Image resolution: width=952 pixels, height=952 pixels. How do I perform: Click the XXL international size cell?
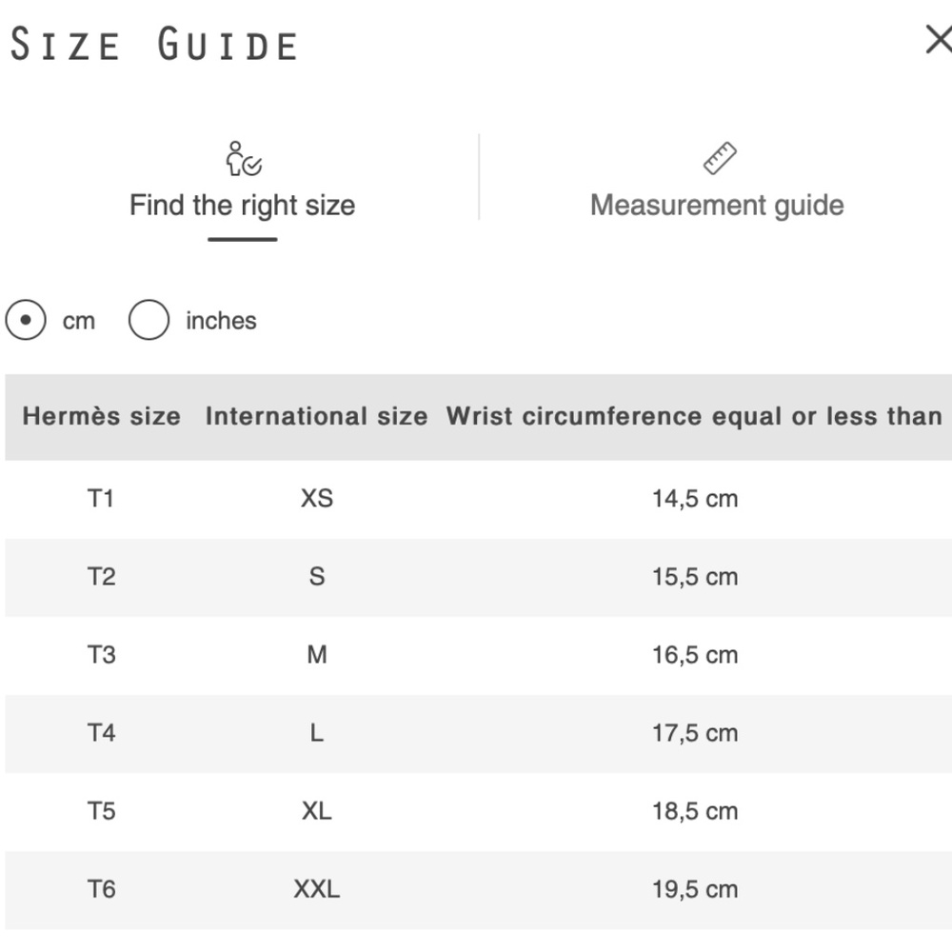pos(317,889)
